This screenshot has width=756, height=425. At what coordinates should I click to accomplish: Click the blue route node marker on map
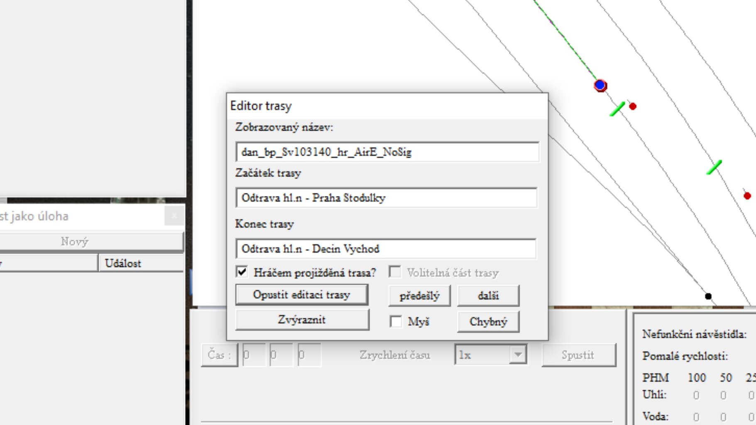tap(600, 85)
